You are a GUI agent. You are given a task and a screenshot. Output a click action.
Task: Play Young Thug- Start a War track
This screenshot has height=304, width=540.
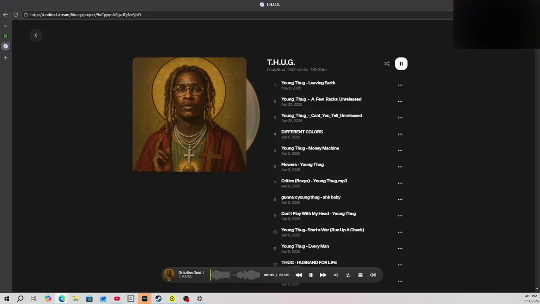pos(323,230)
